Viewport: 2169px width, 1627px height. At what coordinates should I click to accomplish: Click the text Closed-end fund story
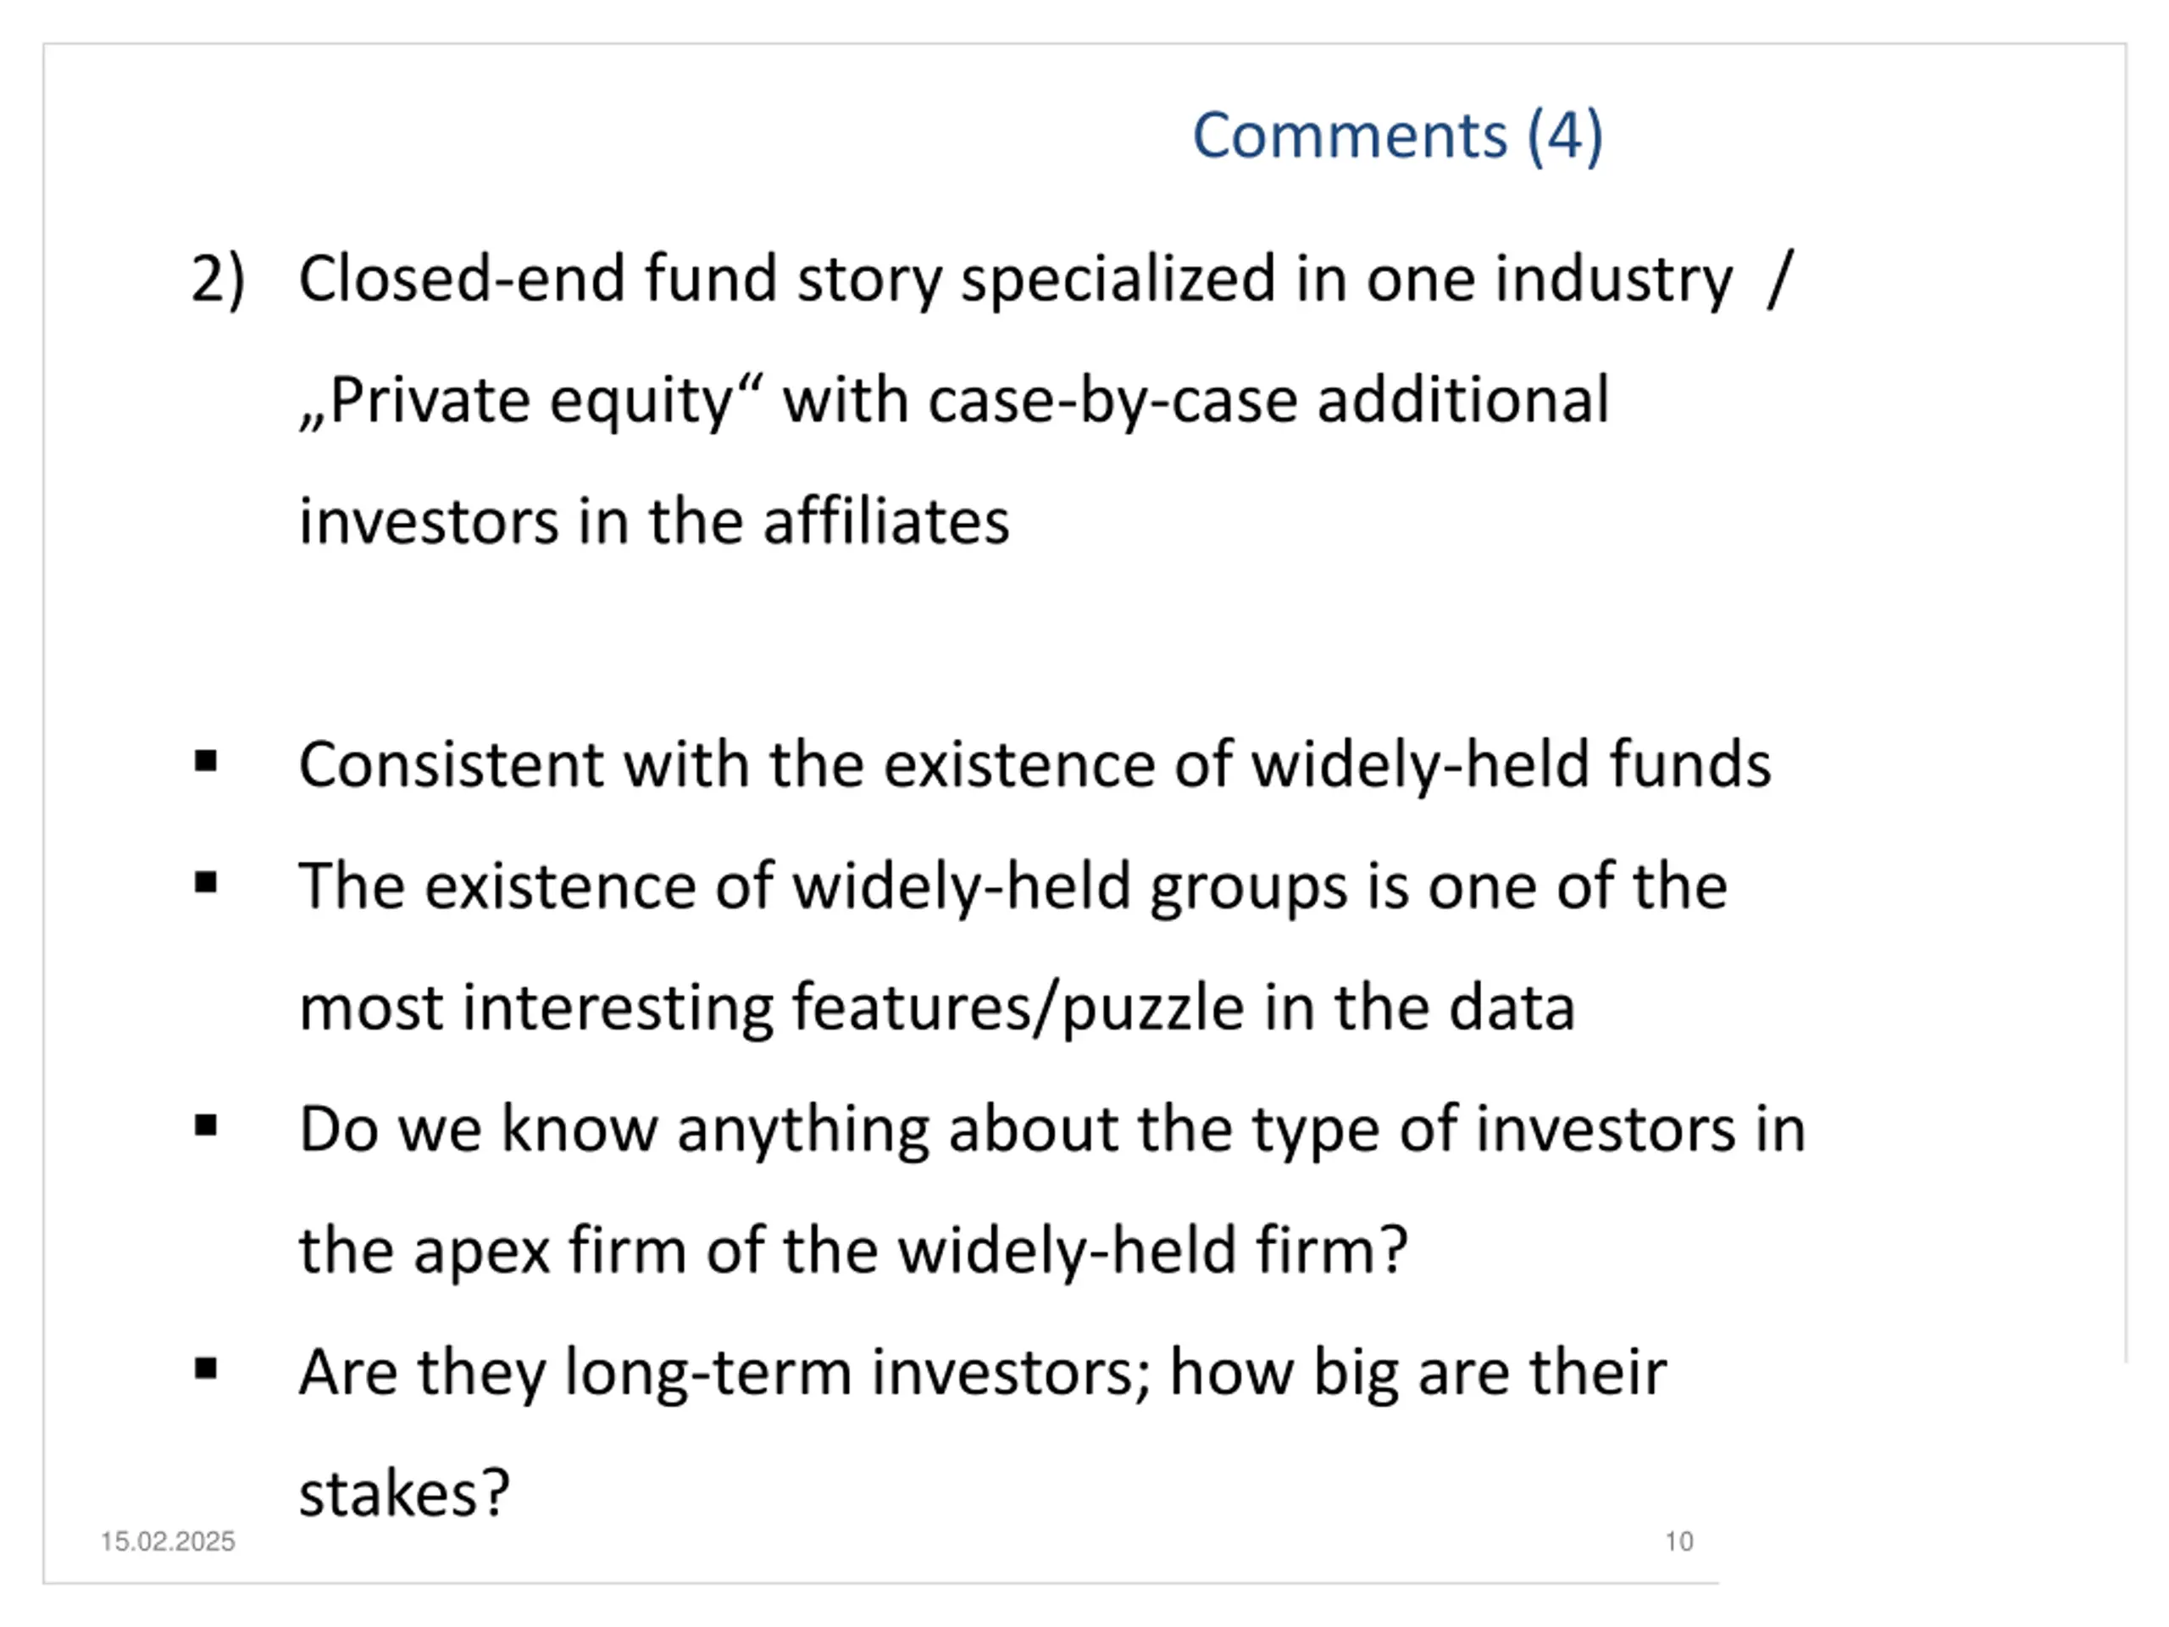(x=619, y=280)
